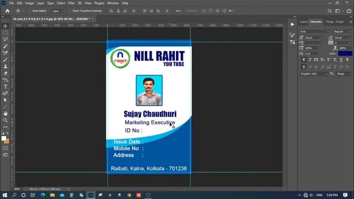Screen dimensions: 354x199
Task: Swap foreground and background colors
Action: pos(7,133)
